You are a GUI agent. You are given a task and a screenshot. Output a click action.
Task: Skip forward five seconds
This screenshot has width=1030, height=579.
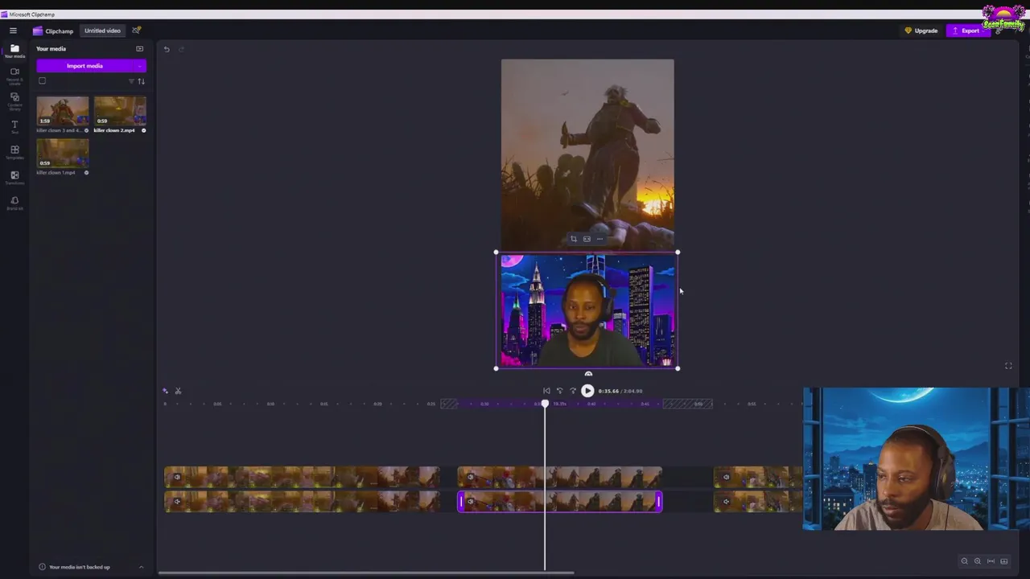[573, 391]
